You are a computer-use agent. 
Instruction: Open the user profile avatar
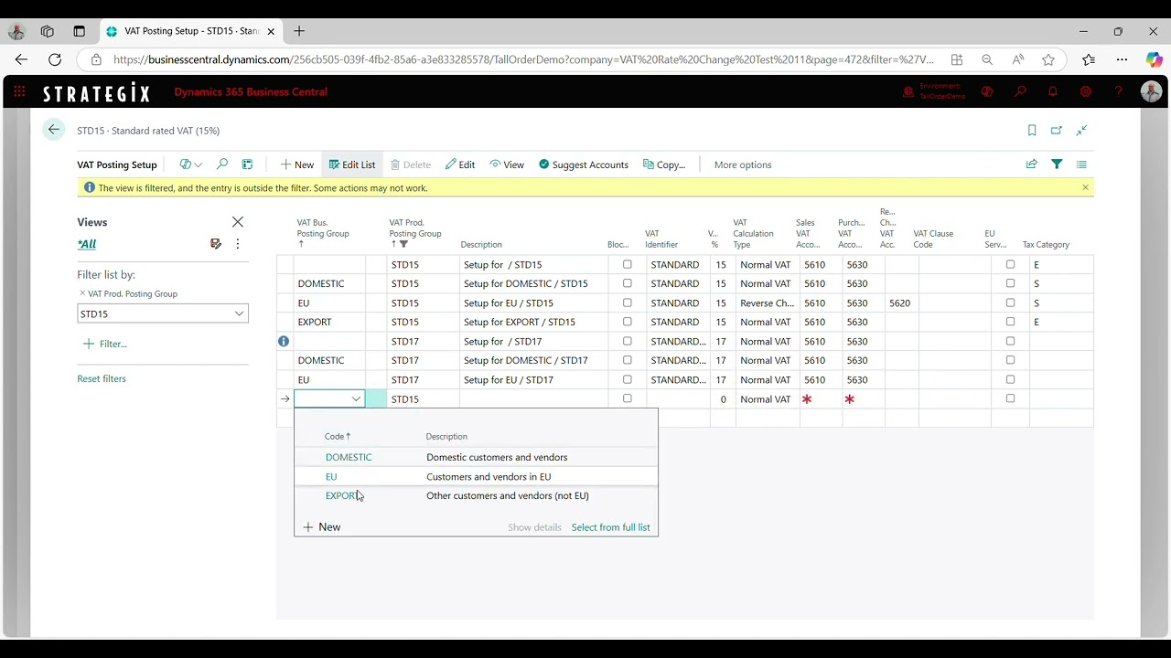tap(1151, 91)
